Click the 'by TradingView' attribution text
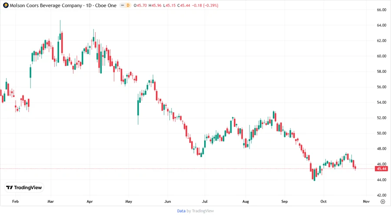 pyautogui.click(x=200, y=211)
